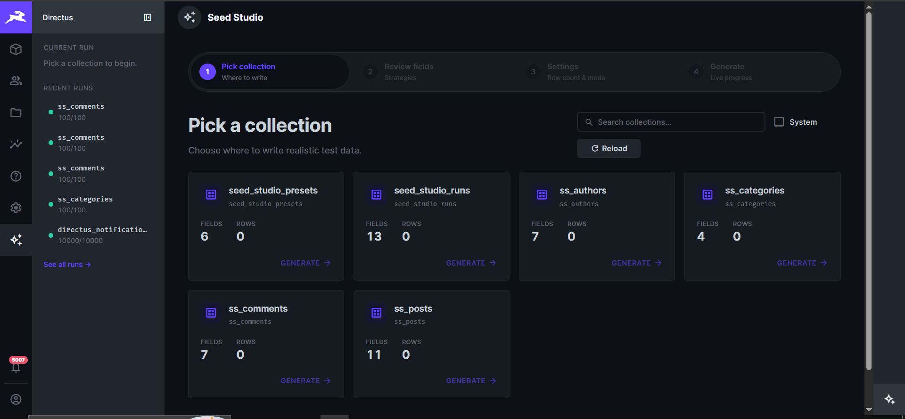Screen dimensions: 905x419
Task: Click the ss_comments card title
Action: coord(258,309)
